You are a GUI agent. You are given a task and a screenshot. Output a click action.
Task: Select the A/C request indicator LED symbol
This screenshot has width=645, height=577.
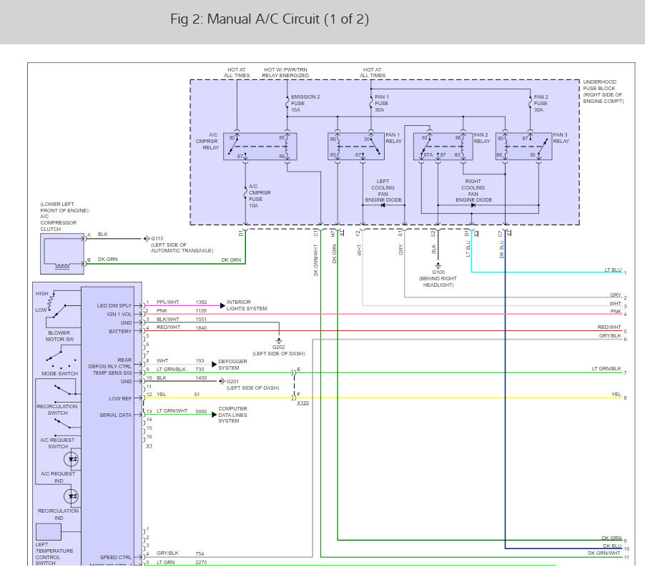pyautogui.click(x=72, y=458)
